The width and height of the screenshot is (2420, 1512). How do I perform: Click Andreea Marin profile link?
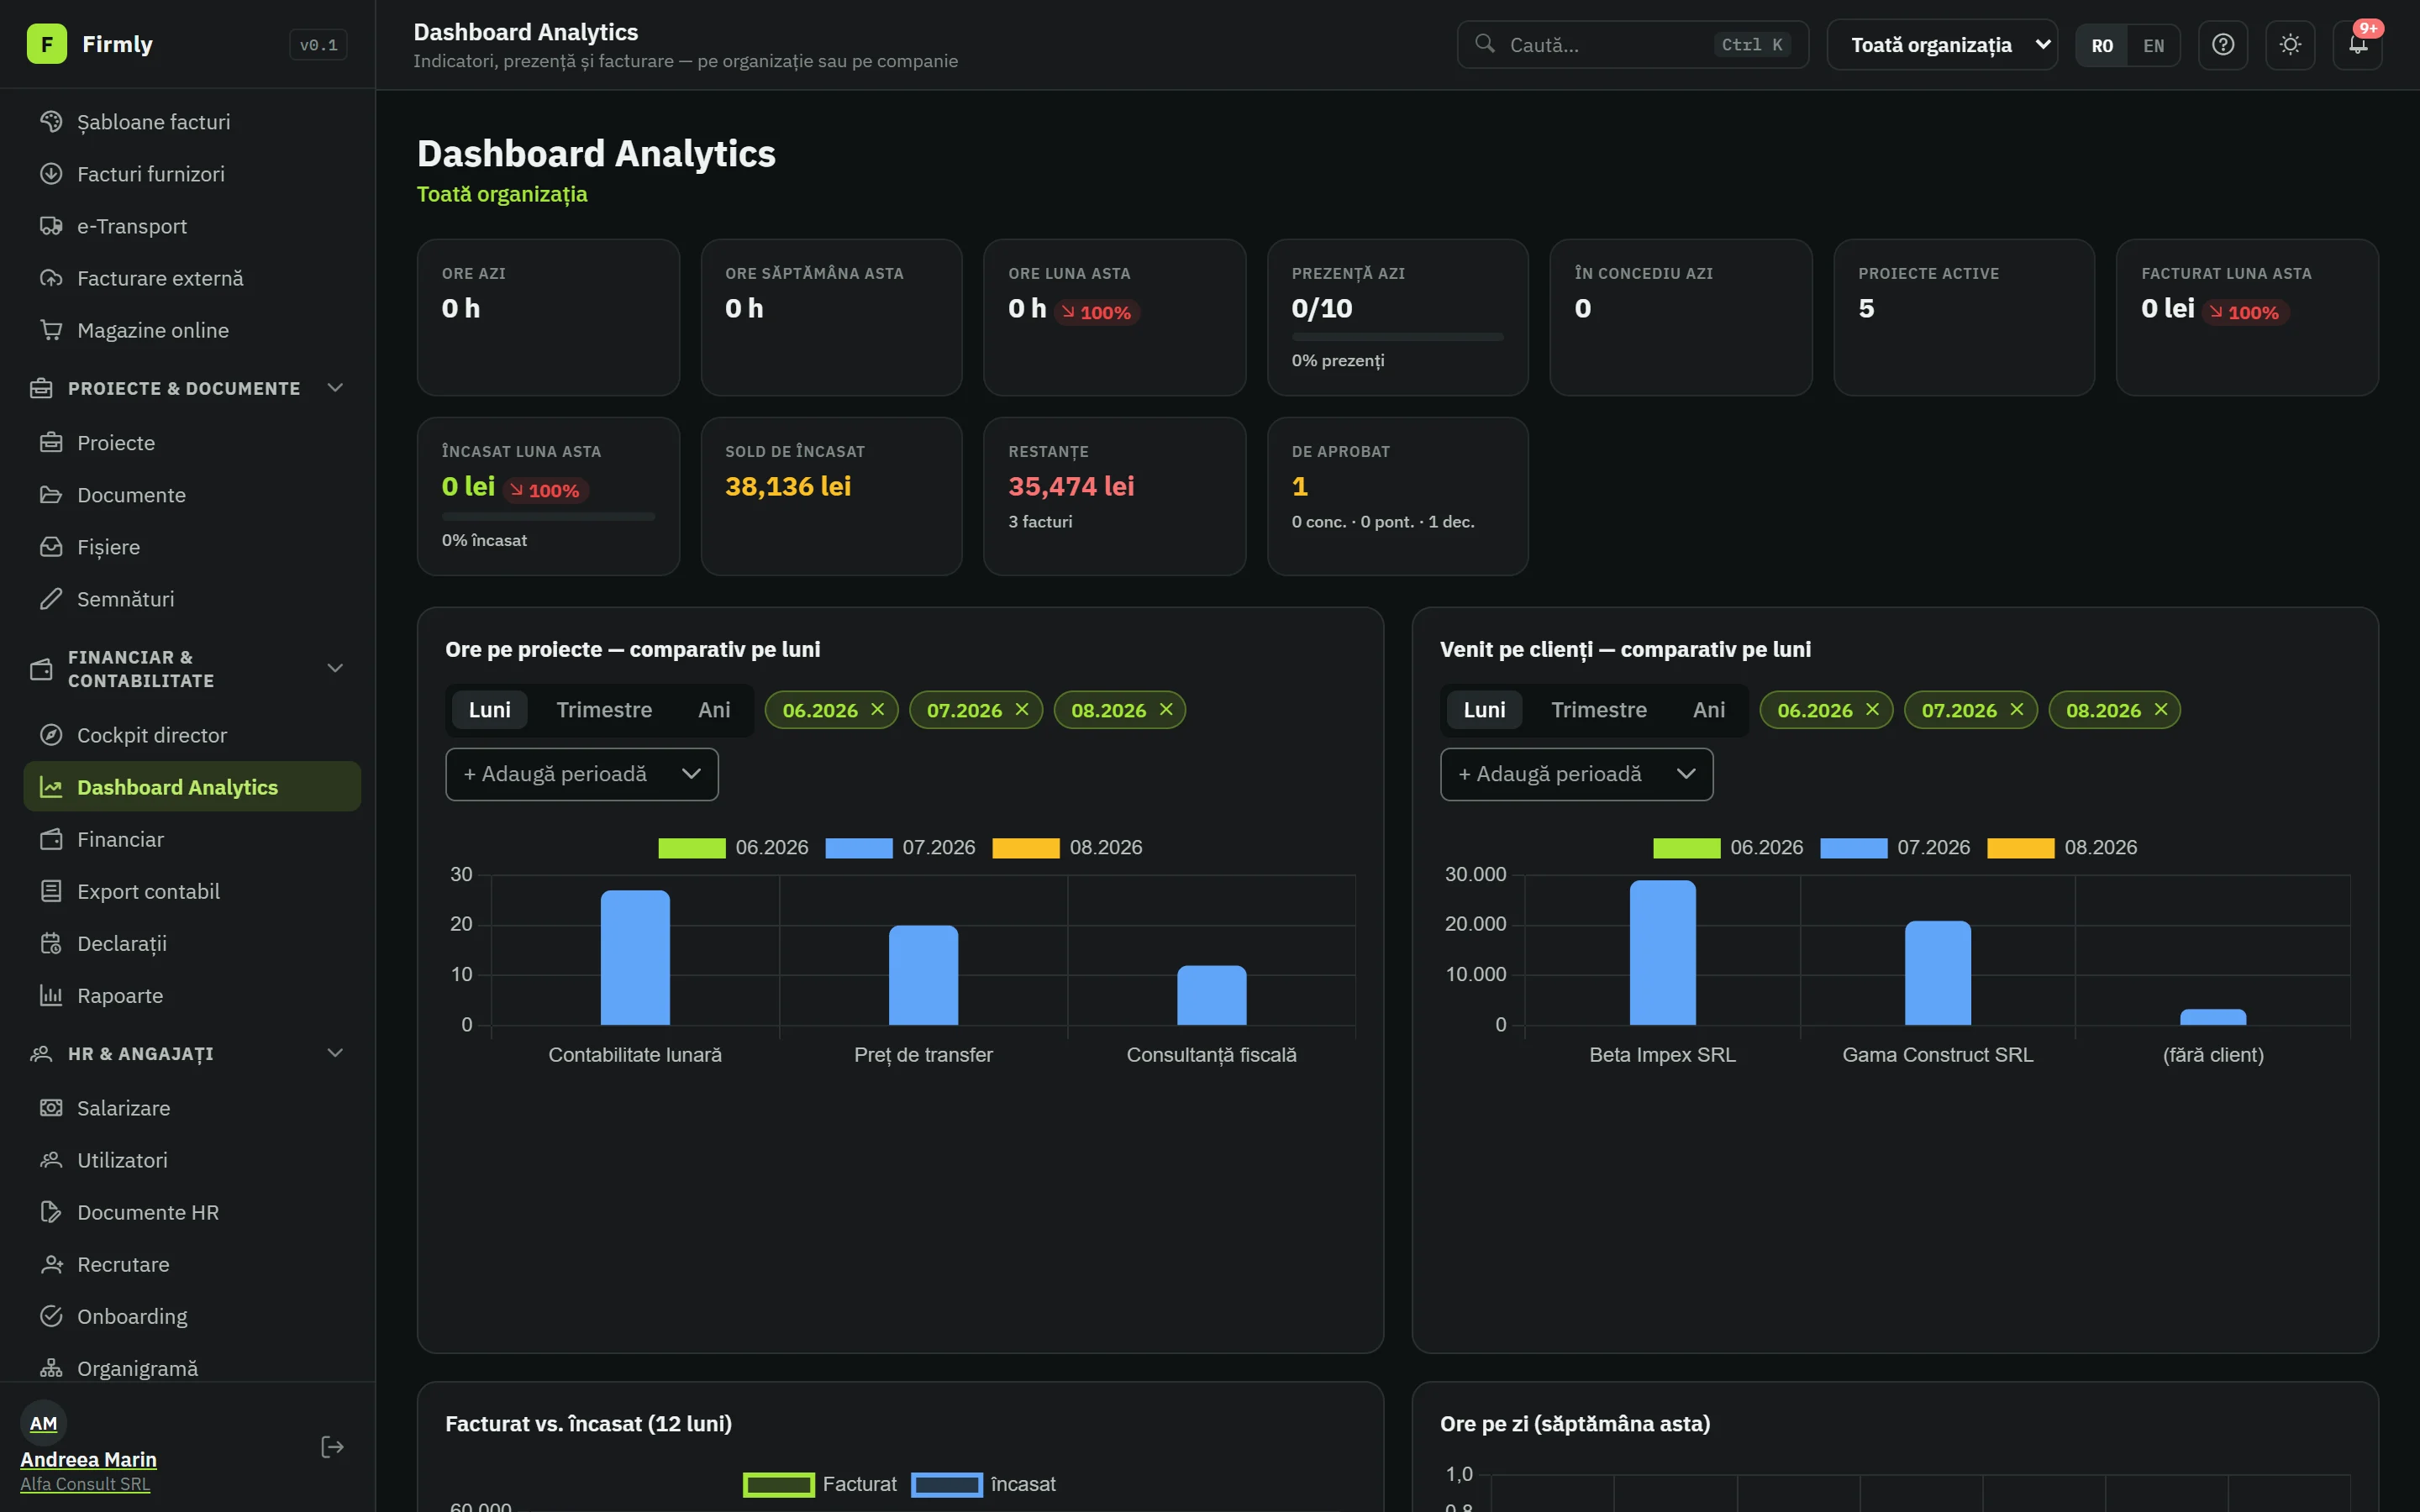coord(88,1459)
